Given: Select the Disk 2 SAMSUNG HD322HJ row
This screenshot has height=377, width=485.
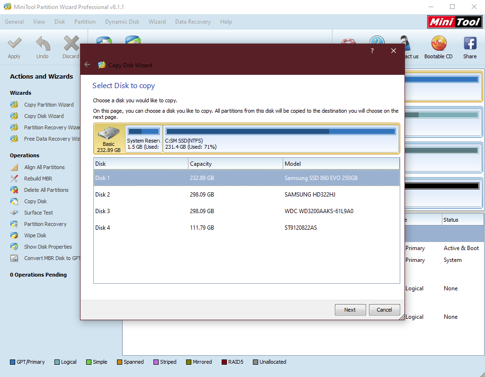Looking at the screenshot, I should tap(246, 195).
